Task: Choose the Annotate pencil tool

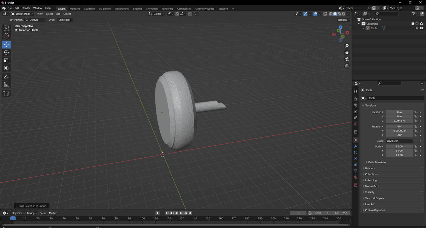Action: point(6,77)
